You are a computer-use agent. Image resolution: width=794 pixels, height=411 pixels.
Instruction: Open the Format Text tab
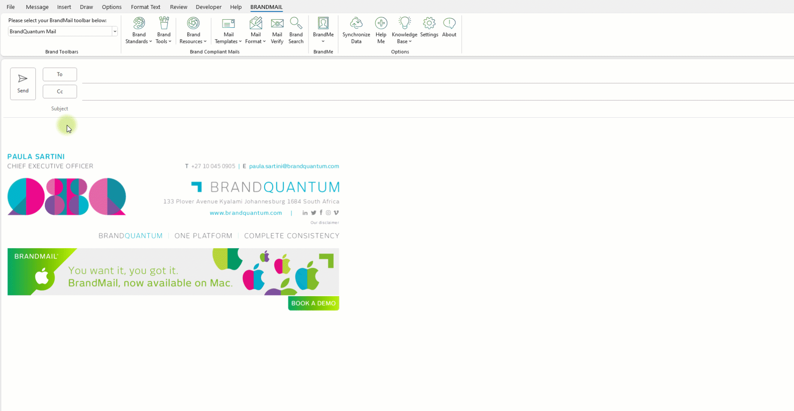pyautogui.click(x=146, y=7)
